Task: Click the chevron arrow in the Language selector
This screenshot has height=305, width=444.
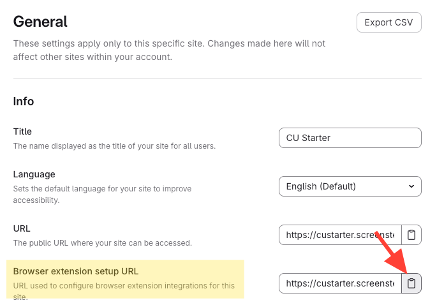Action: pos(411,186)
